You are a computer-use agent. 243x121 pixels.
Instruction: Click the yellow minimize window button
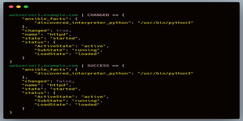(19, 7)
